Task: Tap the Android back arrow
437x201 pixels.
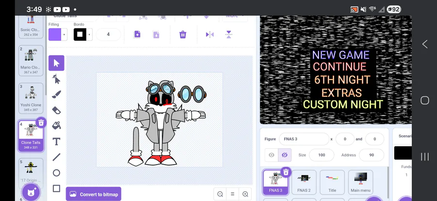Action: pos(424,44)
